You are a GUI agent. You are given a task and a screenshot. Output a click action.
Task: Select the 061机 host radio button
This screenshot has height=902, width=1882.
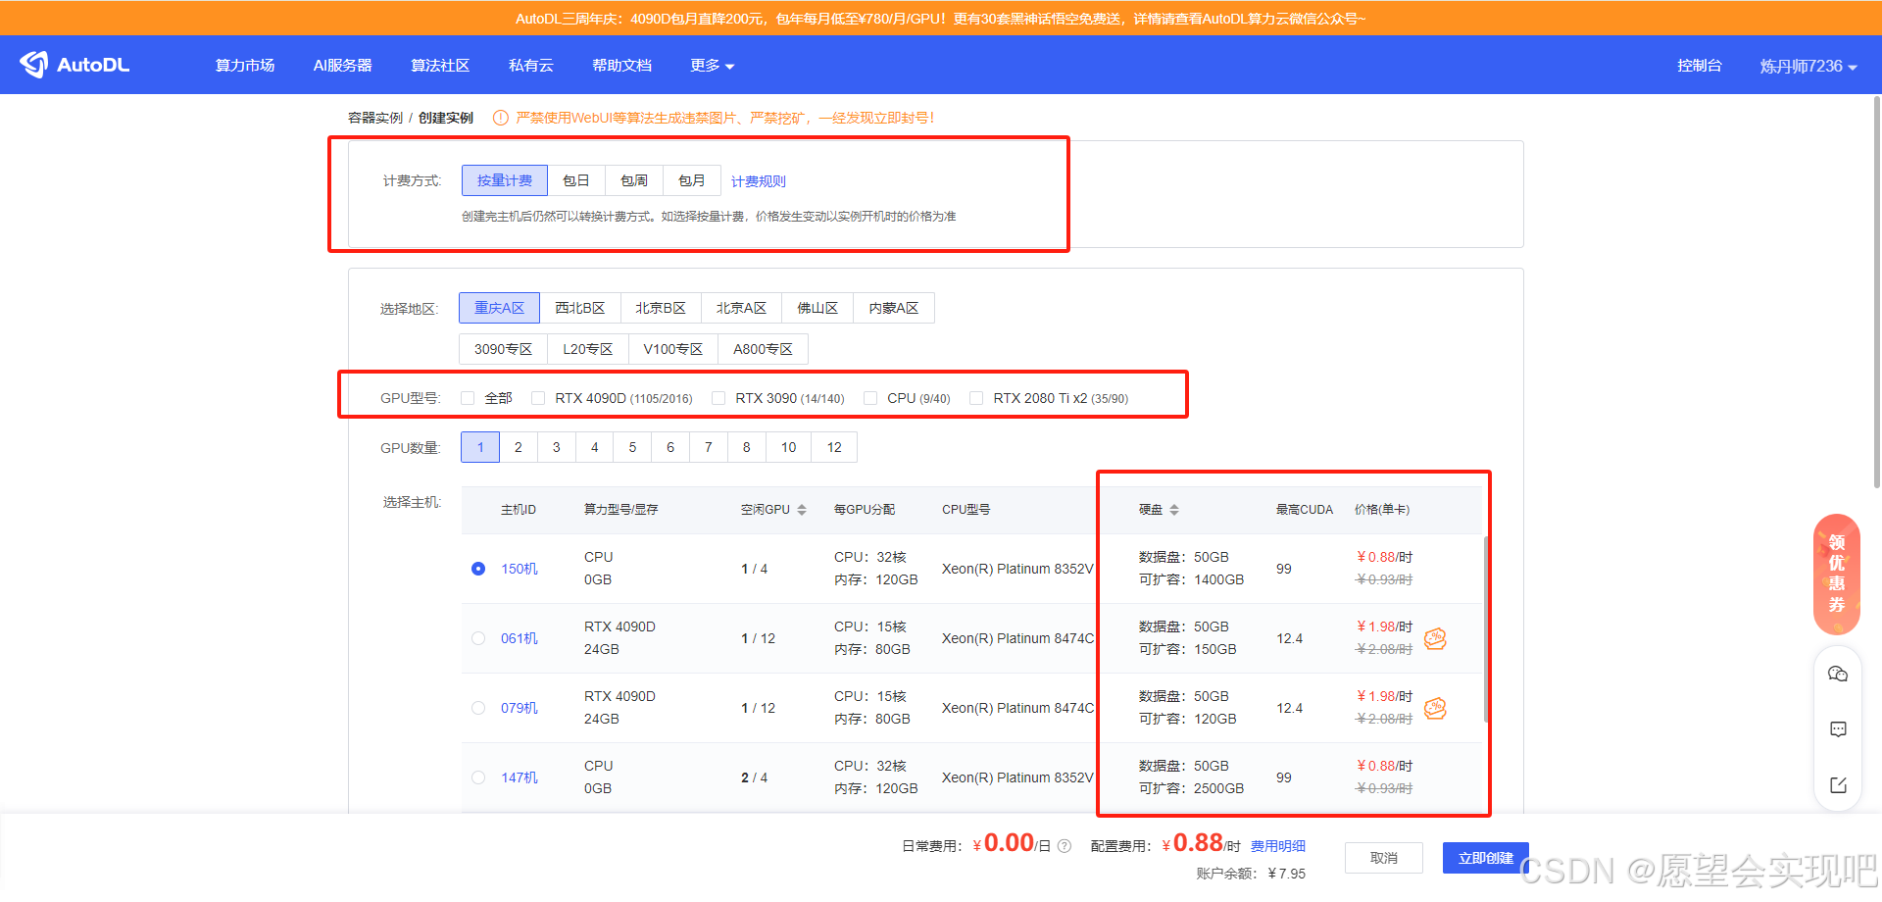pyautogui.click(x=478, y=638)
